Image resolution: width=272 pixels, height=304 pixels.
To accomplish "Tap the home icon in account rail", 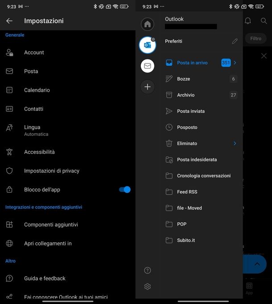I will click(148, 24).
